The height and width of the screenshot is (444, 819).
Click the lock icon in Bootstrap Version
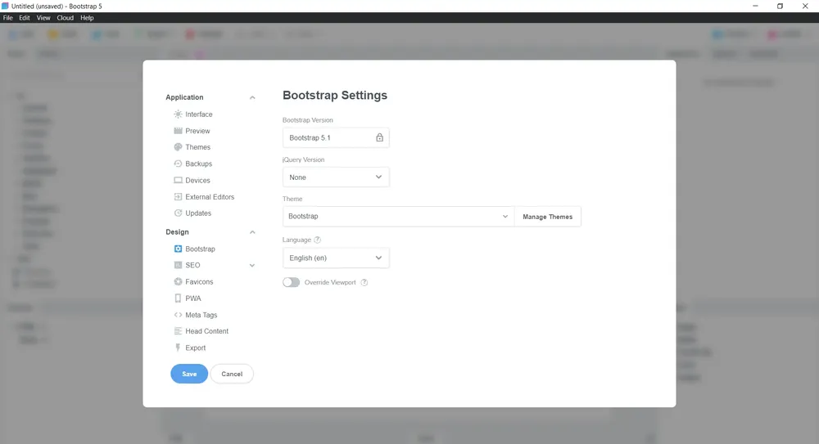(380, 137)
